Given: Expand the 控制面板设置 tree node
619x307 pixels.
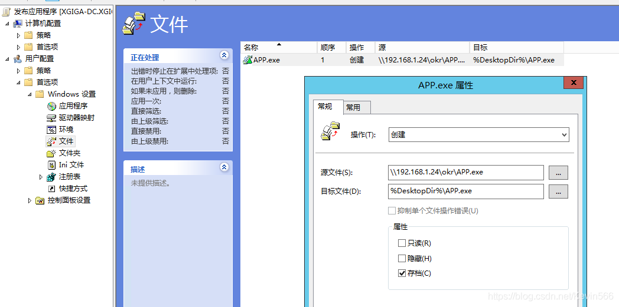Looking at the screenshot, I should (30, 201).
